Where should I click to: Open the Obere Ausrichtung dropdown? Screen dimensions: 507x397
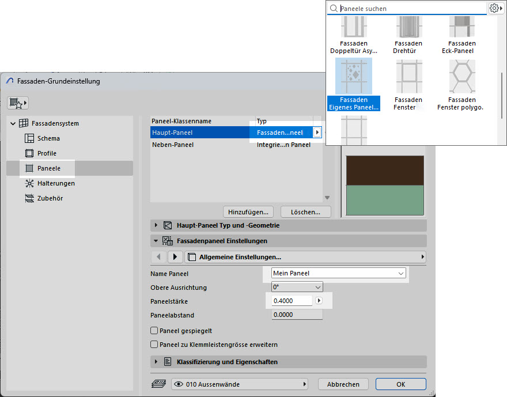point(297,287)
